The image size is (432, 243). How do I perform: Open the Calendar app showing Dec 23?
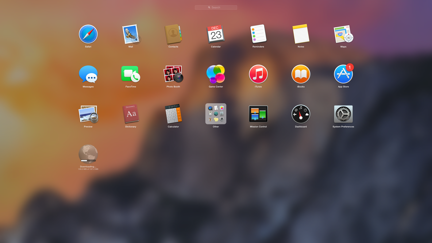pyautogui.click(x=216, y=34)
